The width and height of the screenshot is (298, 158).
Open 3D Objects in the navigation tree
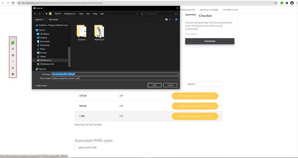tap(43, 34)
